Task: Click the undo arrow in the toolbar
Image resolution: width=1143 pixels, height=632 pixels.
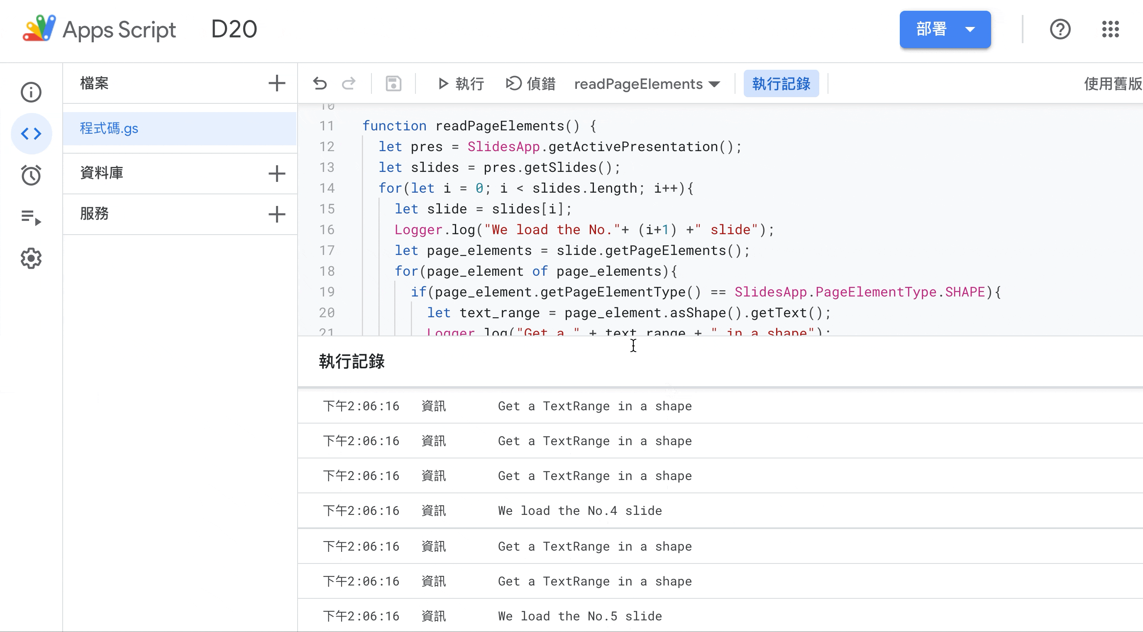Action: pyautogui.click(x=320, y=83)
